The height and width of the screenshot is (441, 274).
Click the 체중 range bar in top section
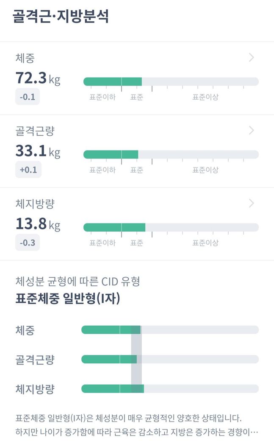[x=171, y=82]
